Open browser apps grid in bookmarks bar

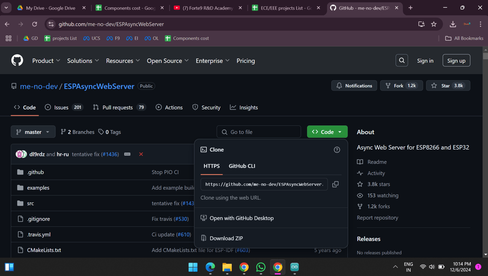pos(9,38)
